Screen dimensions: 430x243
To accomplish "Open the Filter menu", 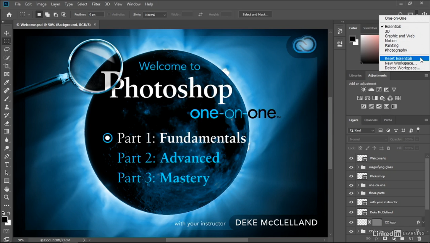I will 96,4.
